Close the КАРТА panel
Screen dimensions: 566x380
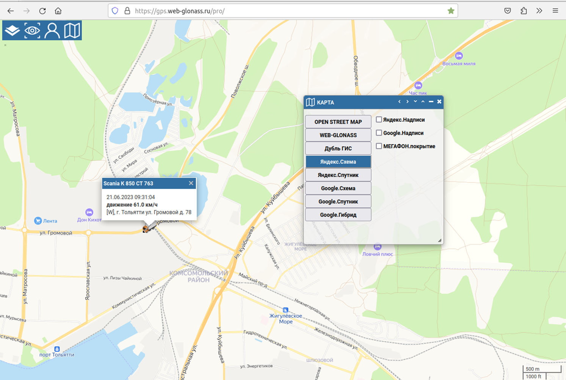point(439,102)
